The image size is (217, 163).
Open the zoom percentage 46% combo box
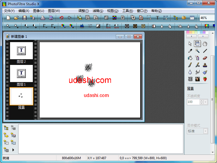pyautogui.click(x=208, y=18)
